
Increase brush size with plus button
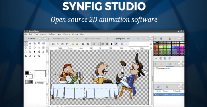point(43,79)
